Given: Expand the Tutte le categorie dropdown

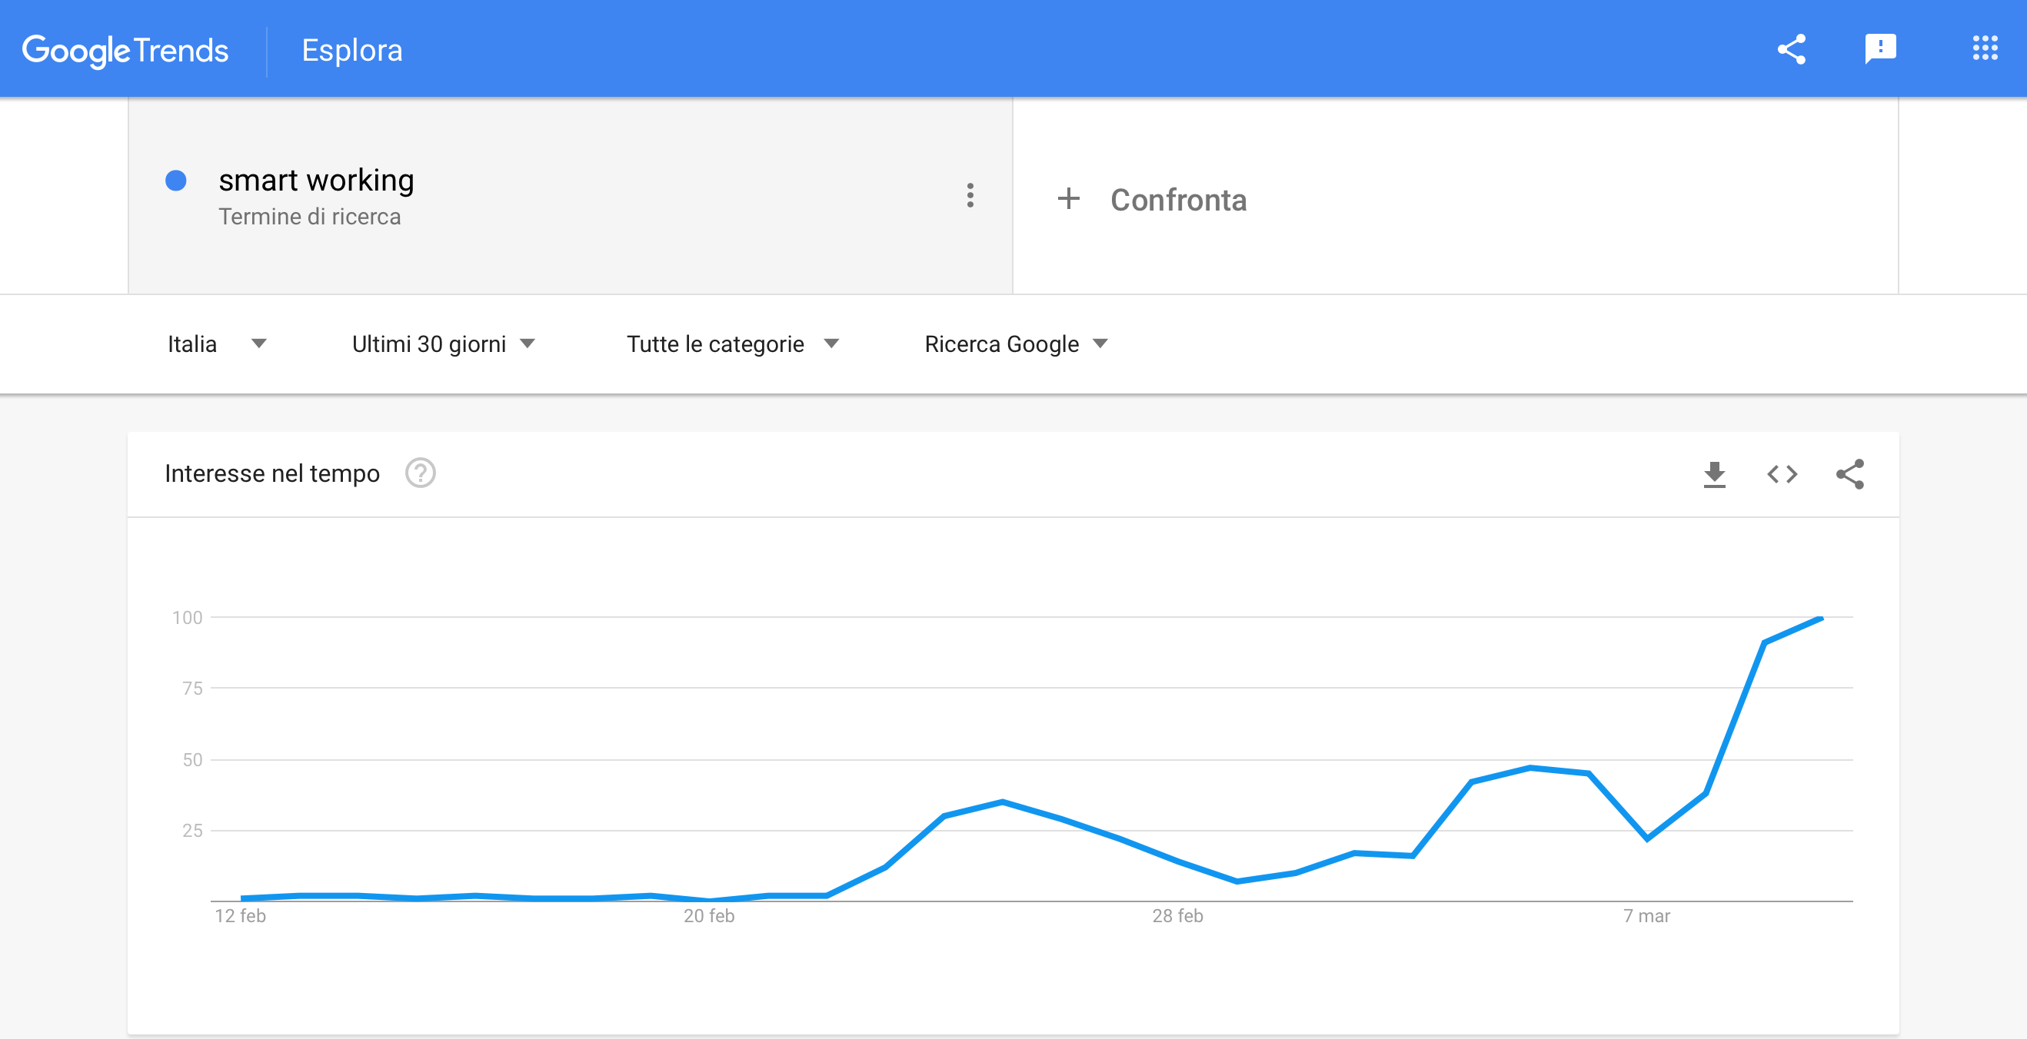Looking at the screenshot, I should coord(733,344).
